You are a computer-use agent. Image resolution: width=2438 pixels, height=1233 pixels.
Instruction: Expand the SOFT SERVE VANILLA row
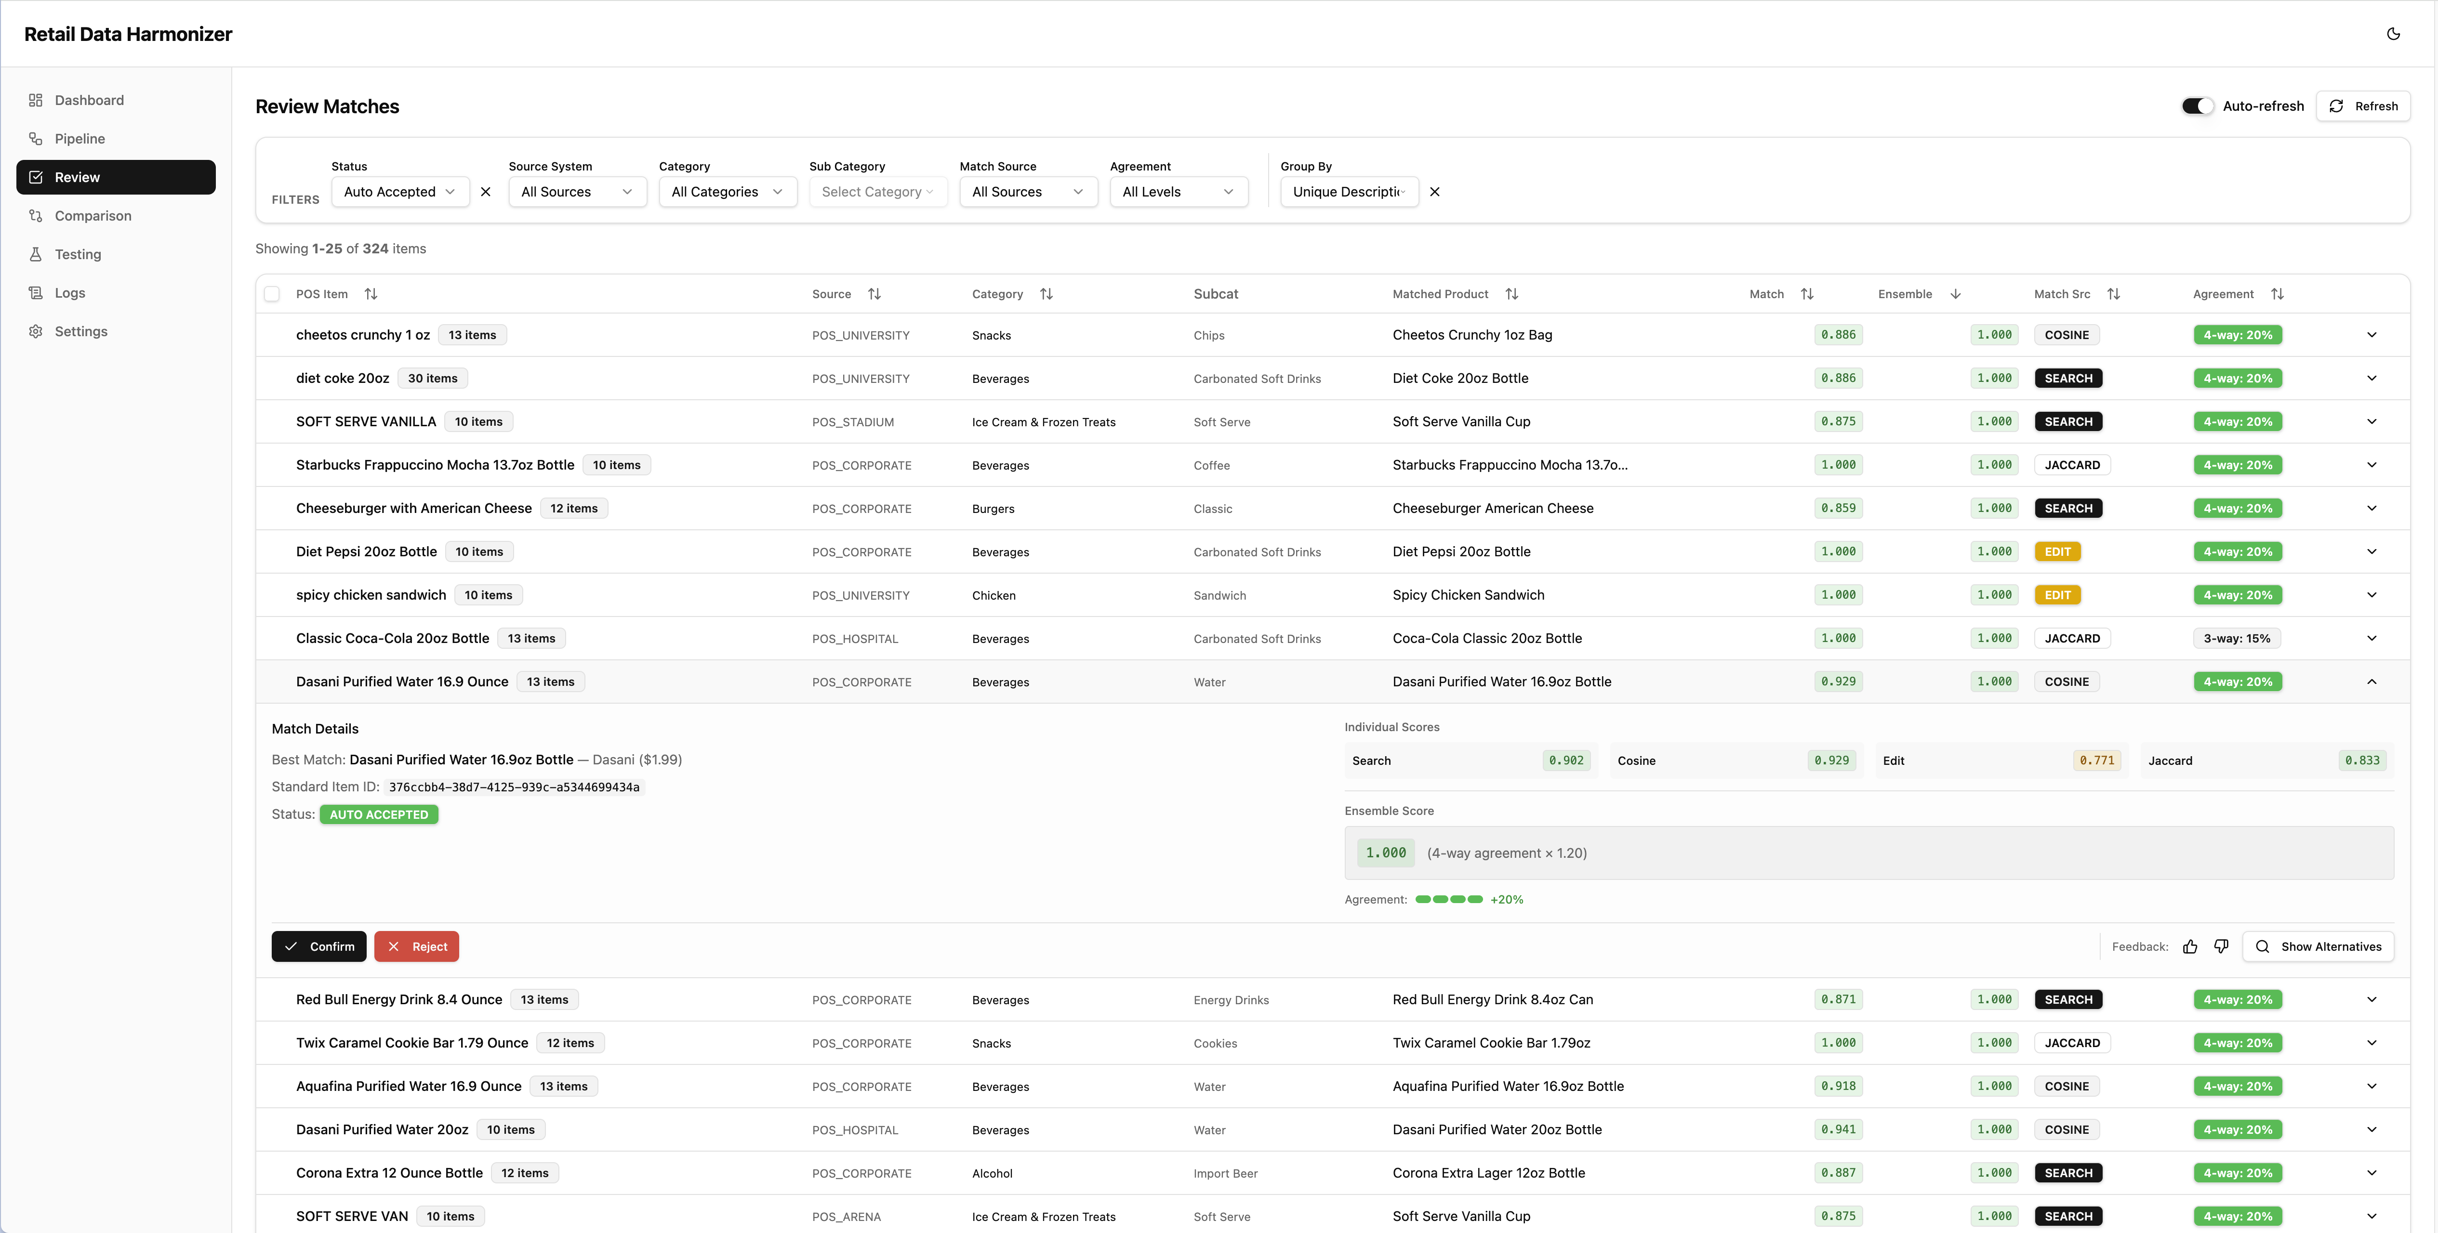coord(2372,421)
